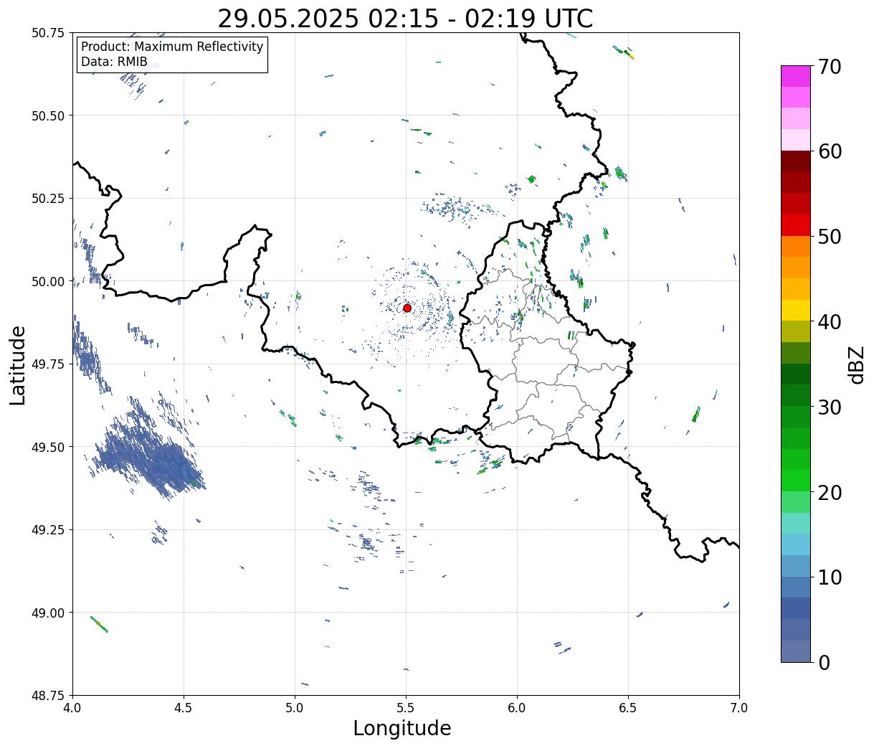Click latitude tick label 50.25

pos(48,199)
